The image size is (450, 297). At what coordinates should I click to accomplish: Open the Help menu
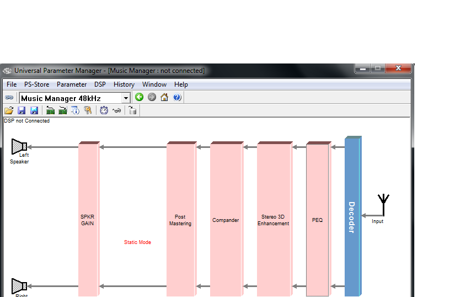[181, 84]
